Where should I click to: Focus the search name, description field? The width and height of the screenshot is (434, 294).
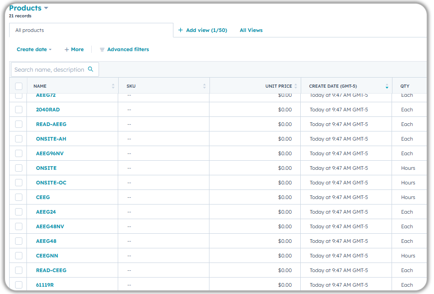49,69
